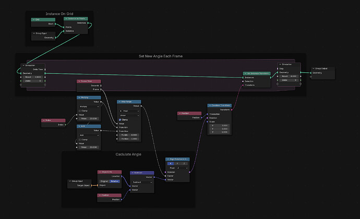Collapse the Group Output node chevron
Screen dimensions: 360x219
pos(314,68)
